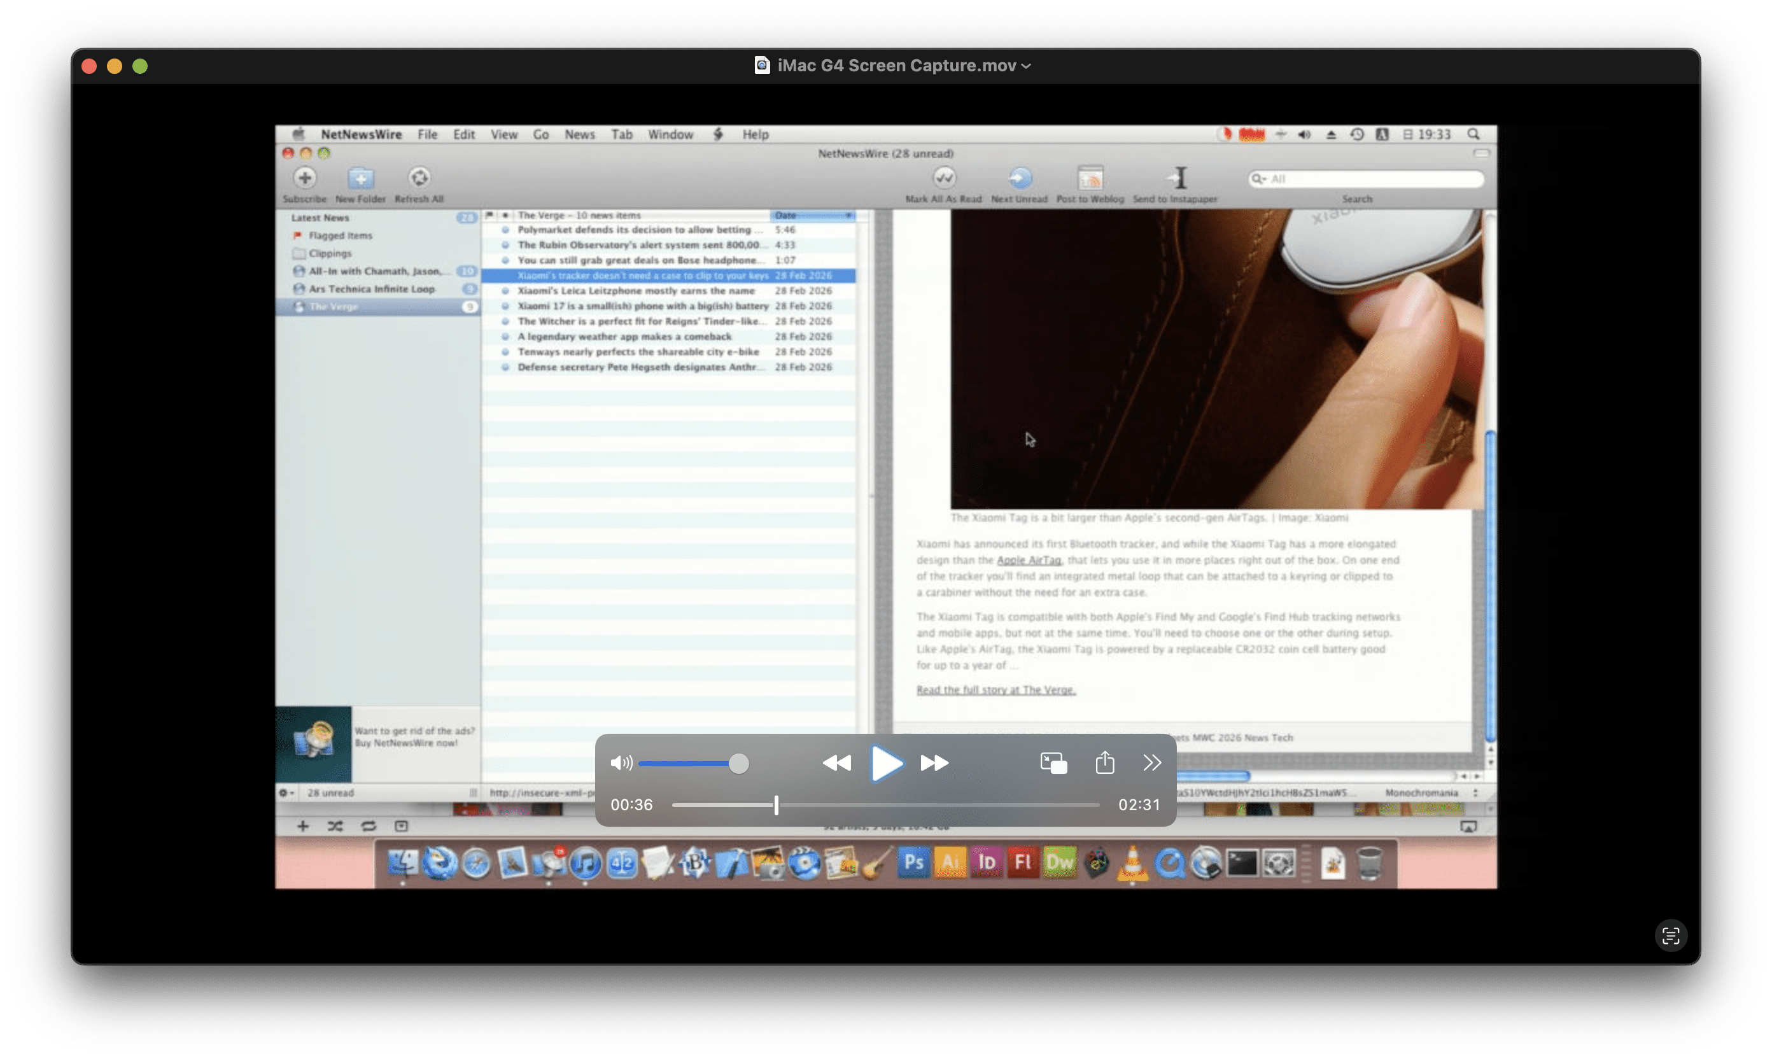Click Send to Instapaper icon

[1178, 178]
